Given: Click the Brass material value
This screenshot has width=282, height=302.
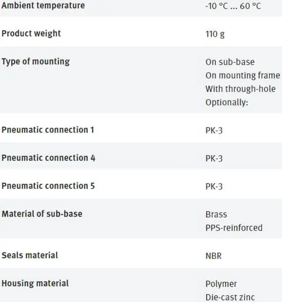Looking at the screenshot, I should pyautogui.click(x=216, y=215).
